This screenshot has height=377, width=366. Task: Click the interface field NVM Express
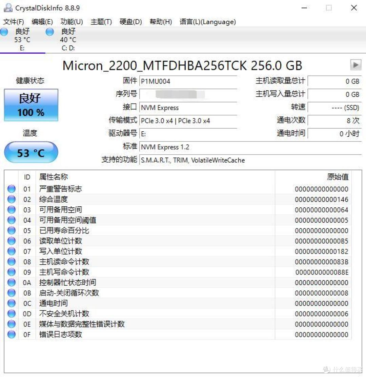[188, 108]
